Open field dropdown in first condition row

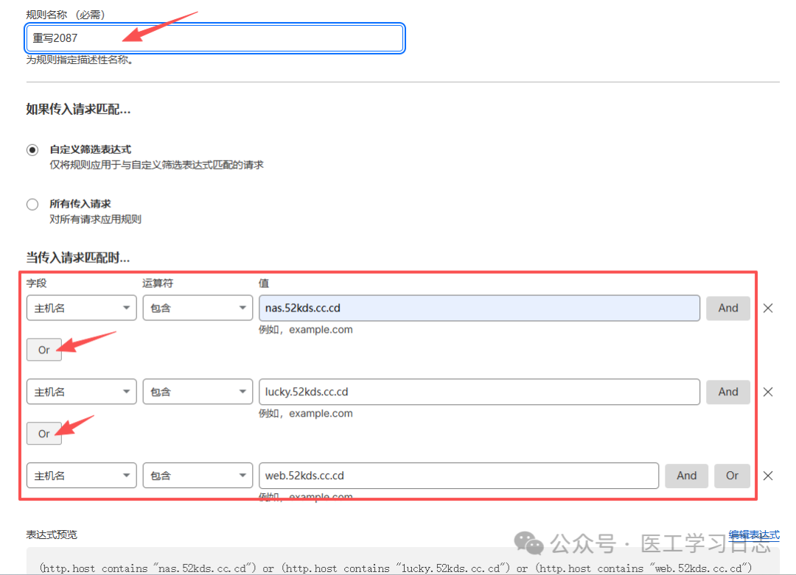tap(81, 308)
